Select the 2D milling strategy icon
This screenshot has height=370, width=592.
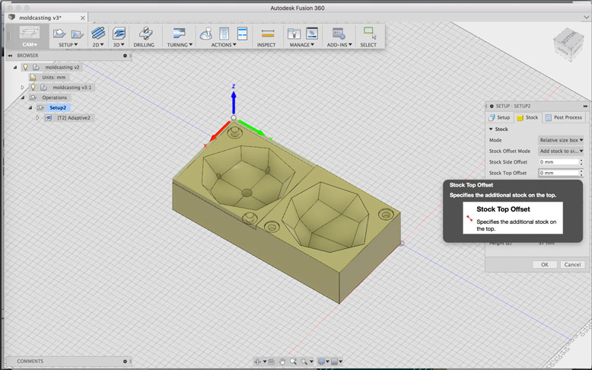pyautogui.click(x=98, y=33)
